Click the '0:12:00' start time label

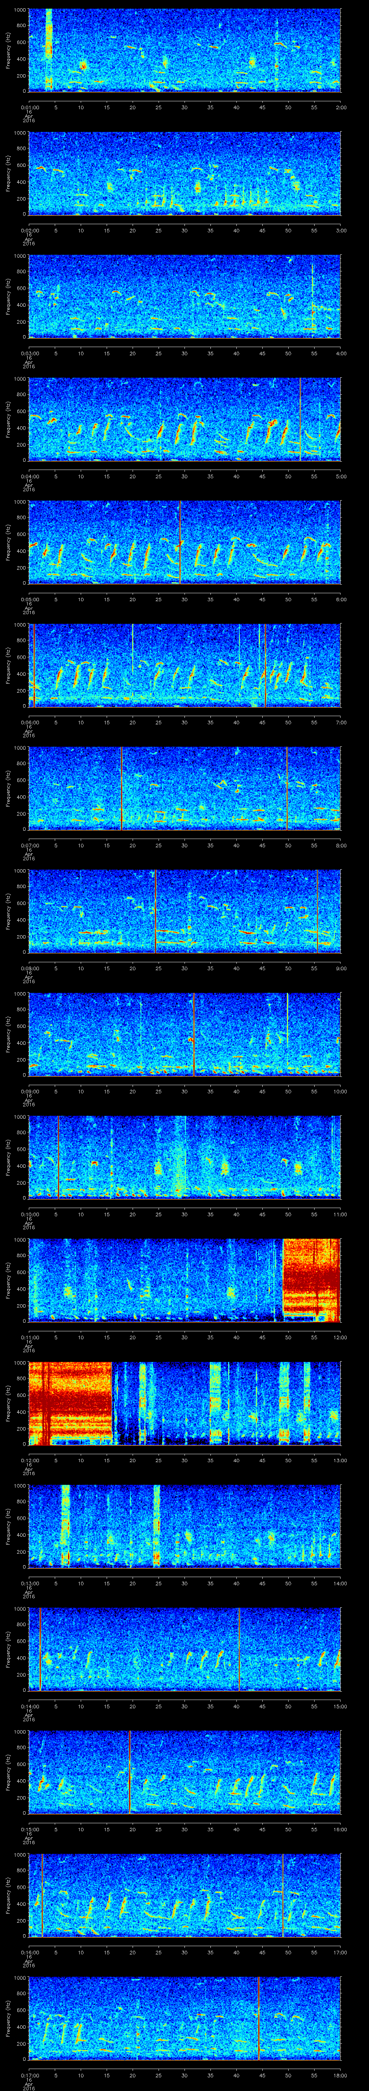pyautogui.click(x=29, y=1460)
